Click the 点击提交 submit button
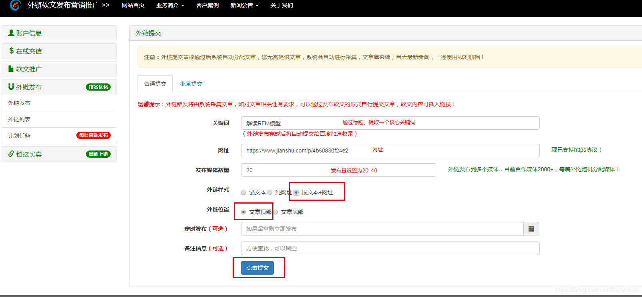Image resolution: width=642 pixels, height=297 pixels. click(x=257, y=268)
